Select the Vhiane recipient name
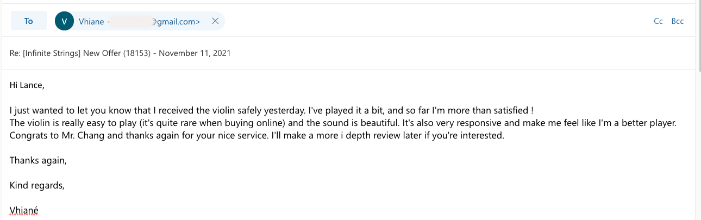This screenshot has width=701, height=220. pos(91,22)
